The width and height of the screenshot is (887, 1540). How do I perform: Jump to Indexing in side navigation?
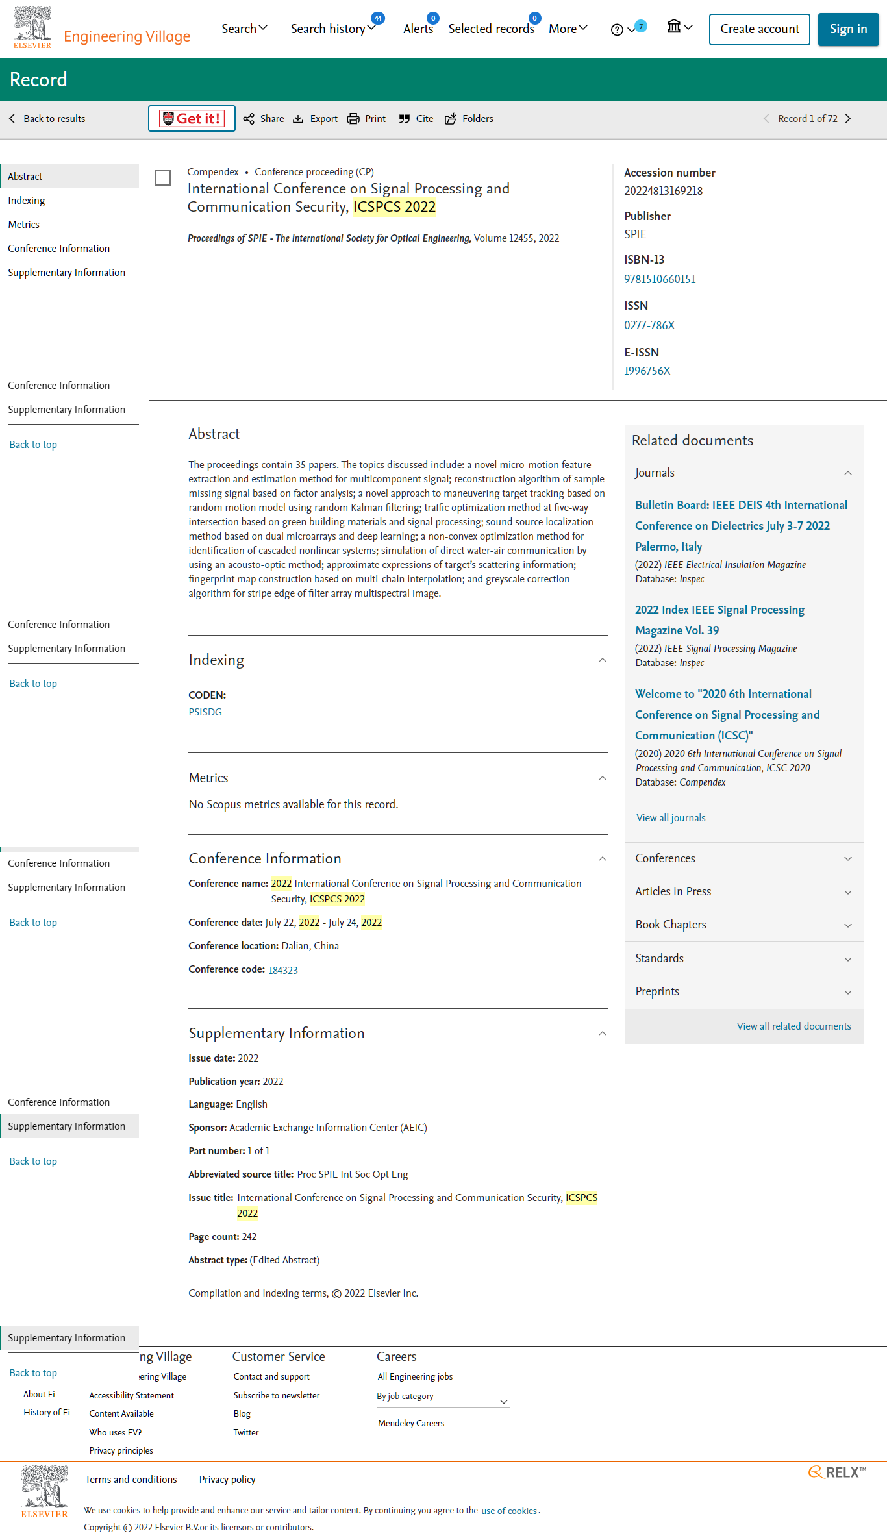[27, 201]
